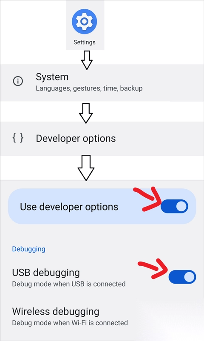Tap 'Debug mode when Wi-Fi is connected' text
The width and height of the screenshot is (204, 341).
pos(70,323)
